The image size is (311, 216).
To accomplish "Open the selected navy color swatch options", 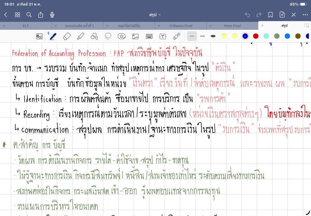I will point(245,36).
